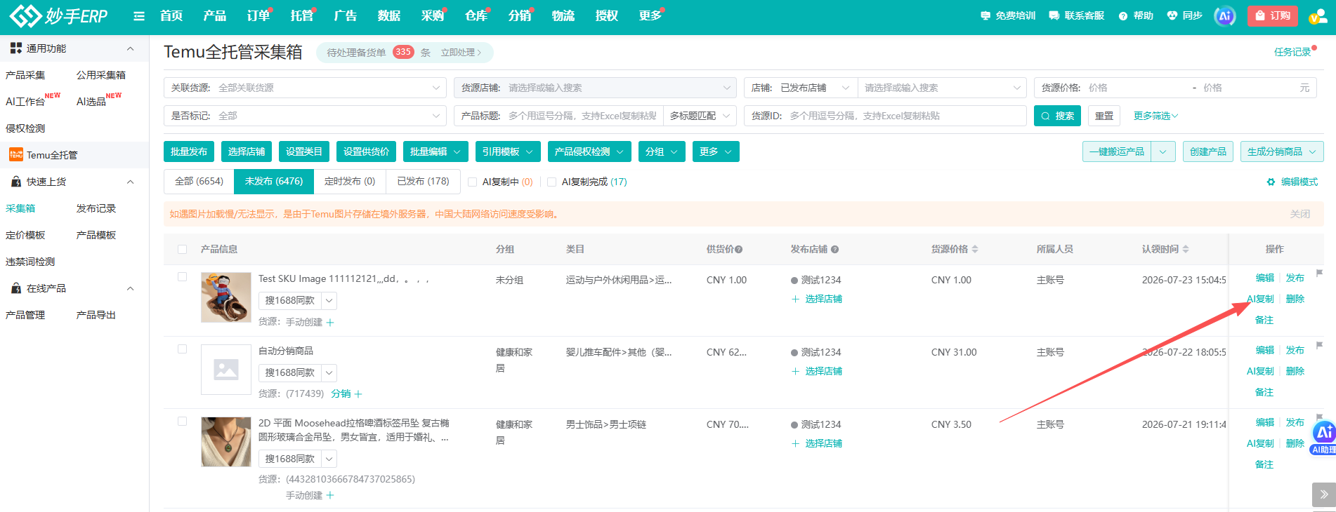Click the 产品标题 input field

(x=558, y=116)
